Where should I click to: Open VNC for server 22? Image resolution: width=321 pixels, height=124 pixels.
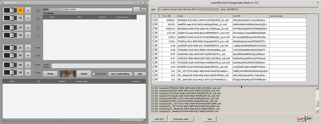point(28,55)
